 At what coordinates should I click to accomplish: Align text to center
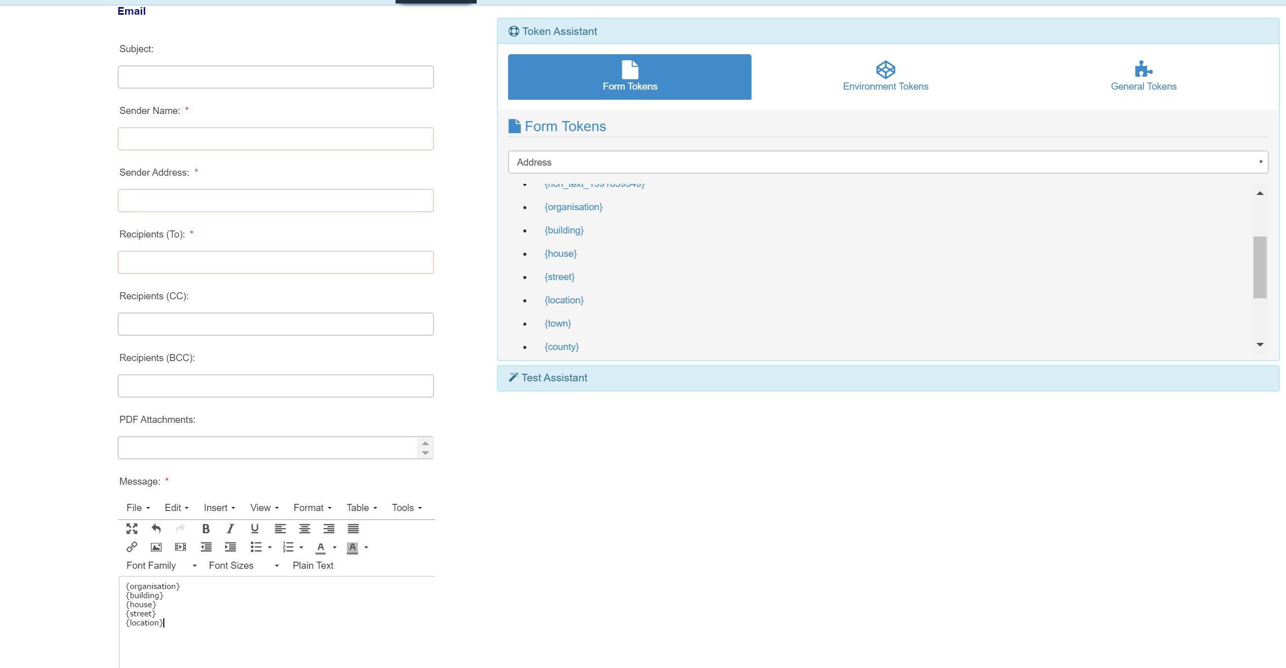point(304,529)
